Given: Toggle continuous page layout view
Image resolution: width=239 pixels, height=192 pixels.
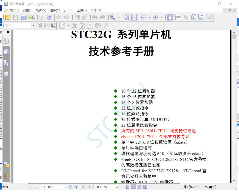Looking at the screenshot, I should (134, 187).
